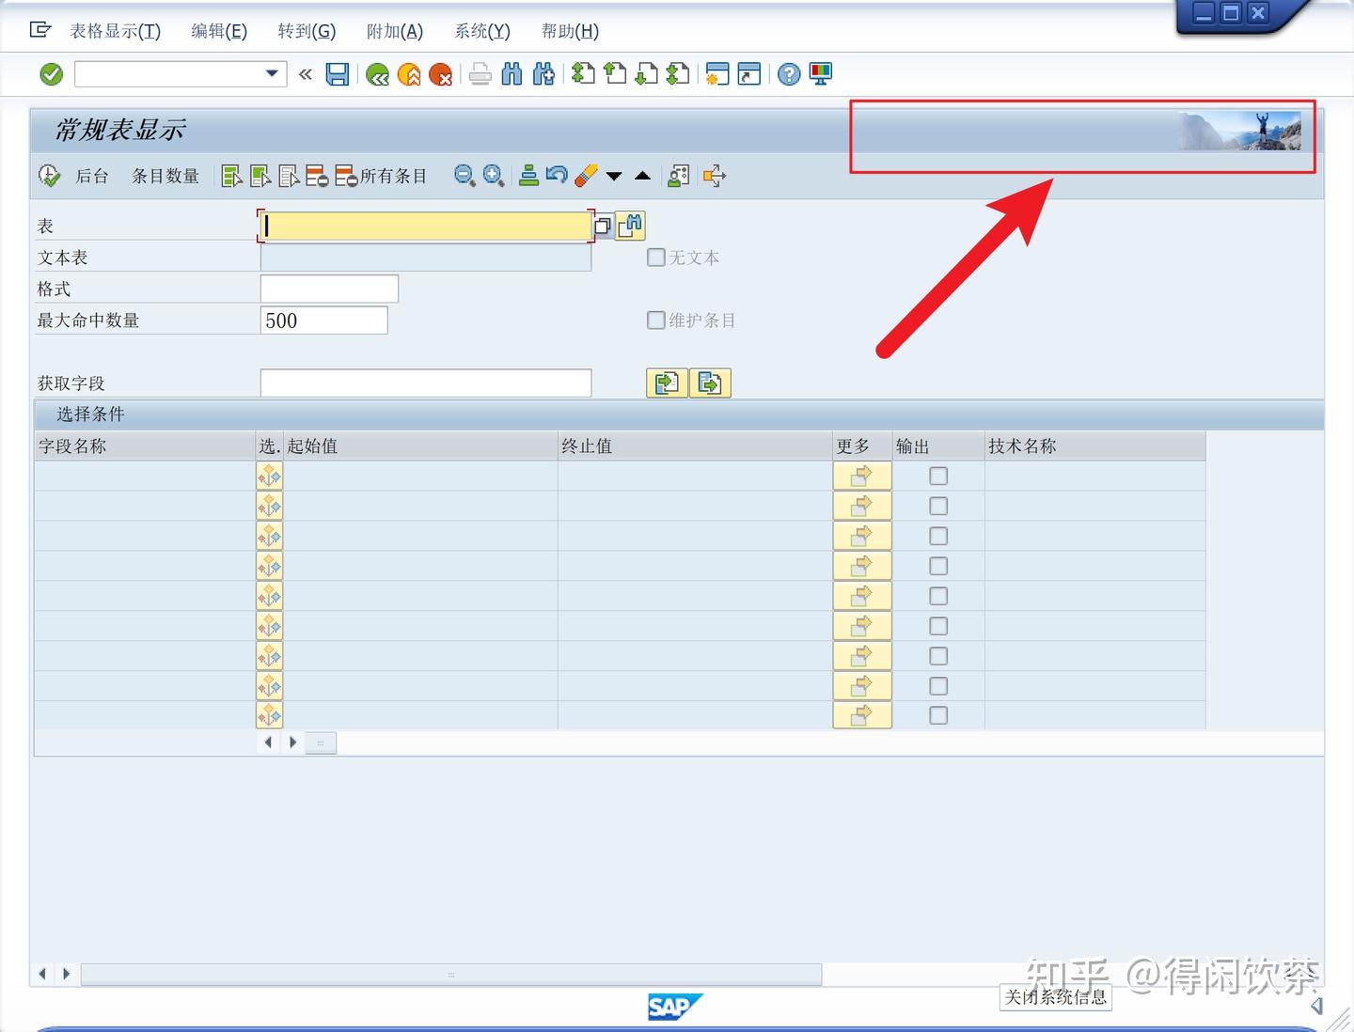Viewport: 1354px width, 1032px height.
Task: Open the command field dropdown
Action: pyautogui.click(x=272, y=73)
